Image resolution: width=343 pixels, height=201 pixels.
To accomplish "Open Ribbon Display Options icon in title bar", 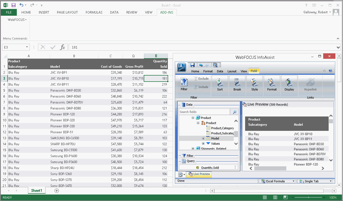I will coord(314,5).
